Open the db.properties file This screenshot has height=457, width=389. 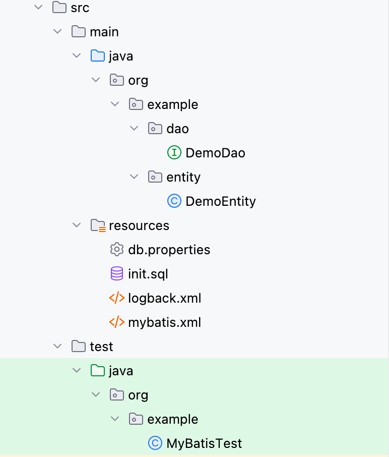(169, 250)
